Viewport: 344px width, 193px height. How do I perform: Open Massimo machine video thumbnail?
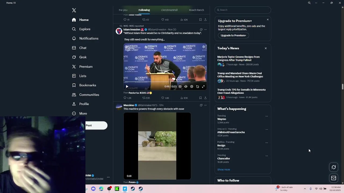point(157,146)
